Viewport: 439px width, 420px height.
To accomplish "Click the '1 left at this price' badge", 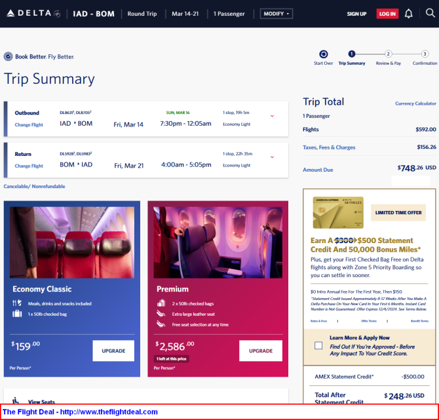I will click(x=172, y=358).
